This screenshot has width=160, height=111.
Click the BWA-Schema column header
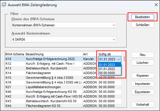point(15,54)
